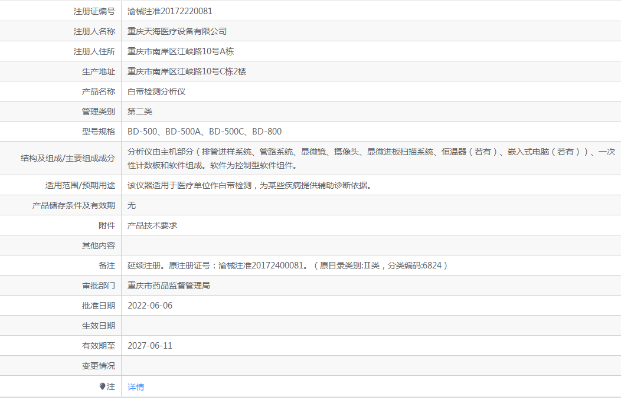The width and height of the screenshot is (621, 400).
Task: Click the 附件 label
Action: 107,225
